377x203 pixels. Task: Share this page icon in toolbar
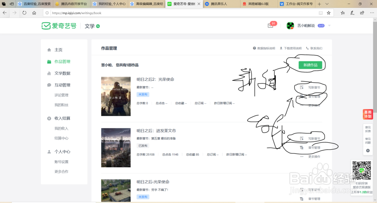click(362, 13)
